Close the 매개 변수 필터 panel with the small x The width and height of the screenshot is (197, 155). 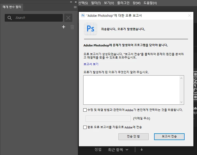pos(76,2)
